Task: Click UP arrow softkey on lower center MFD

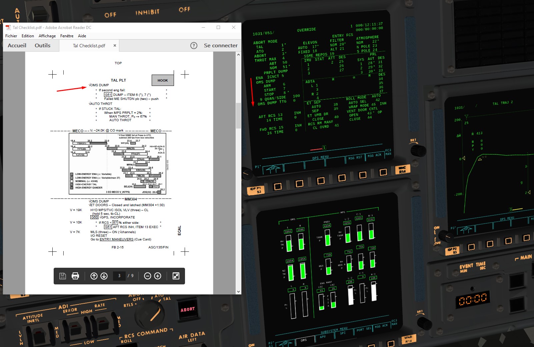Action: pos(285,343)
